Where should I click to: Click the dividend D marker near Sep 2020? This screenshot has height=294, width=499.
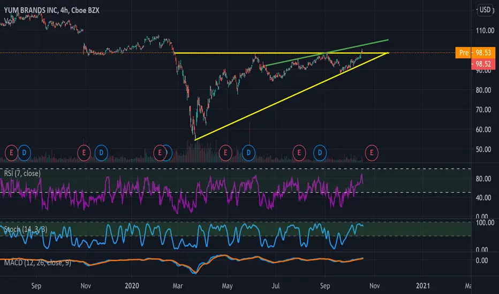pos(320,153)
